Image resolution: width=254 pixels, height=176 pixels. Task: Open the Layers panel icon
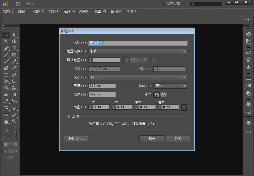point(248,123)
